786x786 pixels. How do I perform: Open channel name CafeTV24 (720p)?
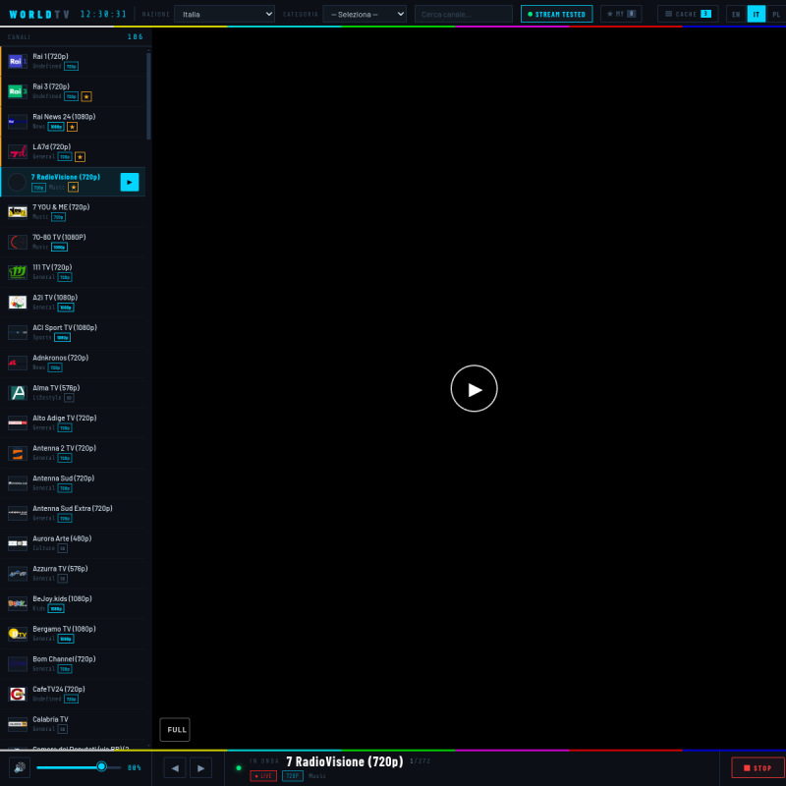(59, 690)
